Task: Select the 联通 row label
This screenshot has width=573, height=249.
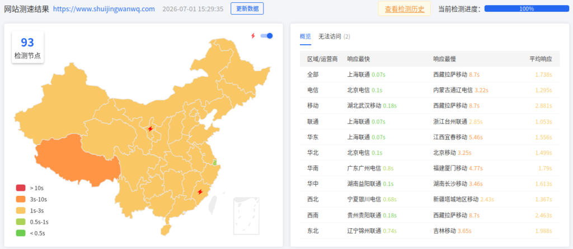Action: pos(313,121)
